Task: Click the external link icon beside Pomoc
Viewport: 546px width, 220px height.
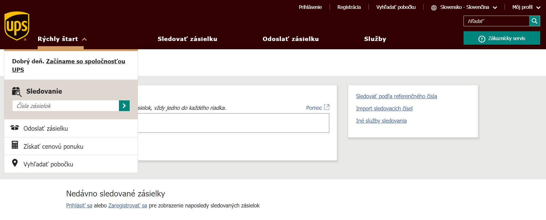Action: (327, 107)
